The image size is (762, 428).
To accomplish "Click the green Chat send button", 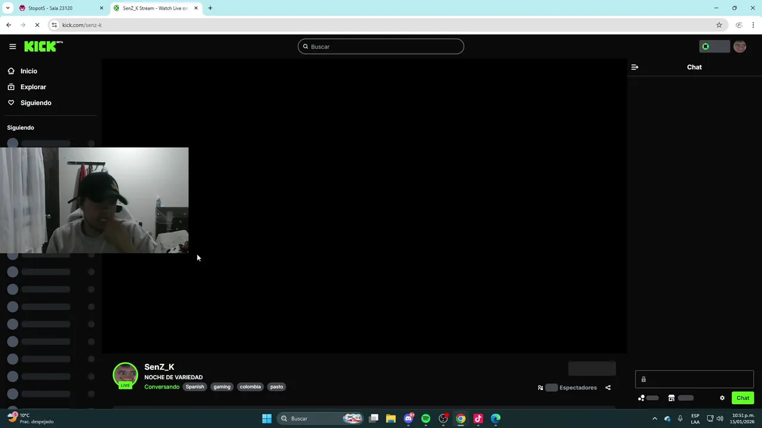I will (743, 398).
